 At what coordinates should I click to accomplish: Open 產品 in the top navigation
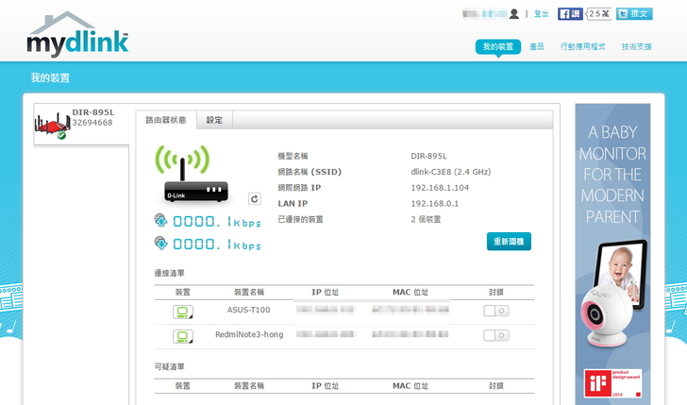coord(537,46)
